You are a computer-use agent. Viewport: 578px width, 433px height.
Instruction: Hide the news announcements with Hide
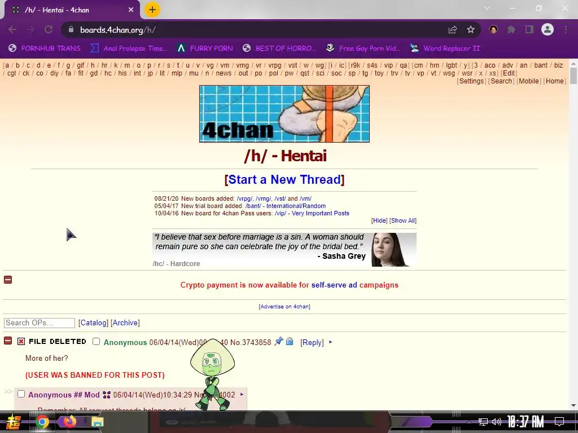coord(379,220)
